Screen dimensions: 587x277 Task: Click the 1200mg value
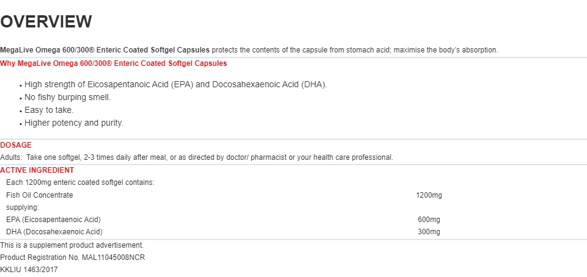(x=429, y=195)
